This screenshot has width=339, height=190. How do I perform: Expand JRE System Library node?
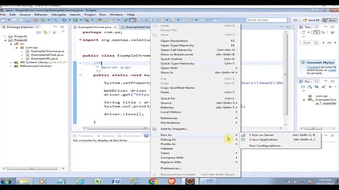11,62
